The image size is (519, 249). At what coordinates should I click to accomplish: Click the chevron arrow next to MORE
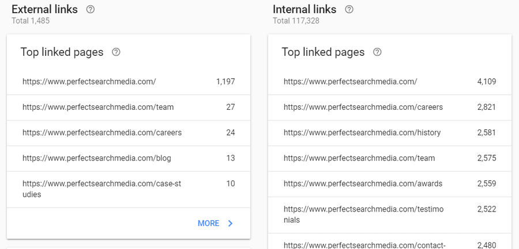(x=231, y=223)
